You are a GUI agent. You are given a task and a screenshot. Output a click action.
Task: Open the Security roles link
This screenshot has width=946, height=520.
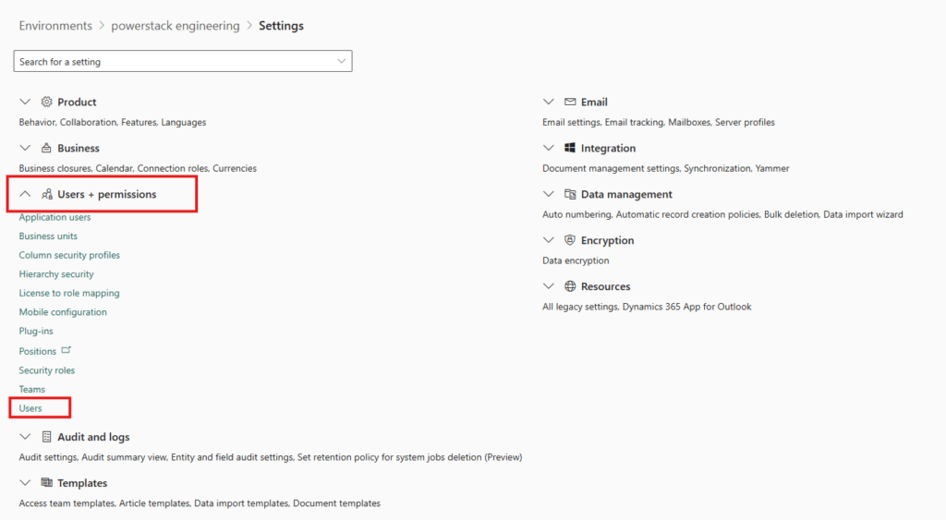coord(47,370)
